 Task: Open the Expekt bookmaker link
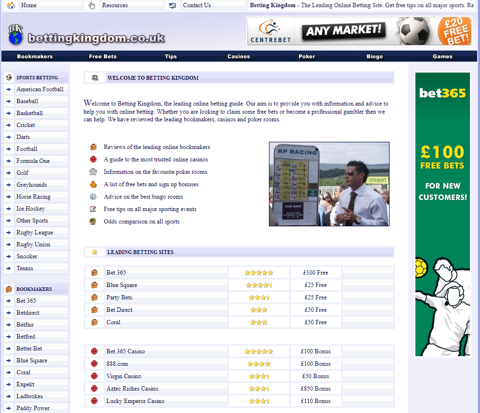(25, 384)
